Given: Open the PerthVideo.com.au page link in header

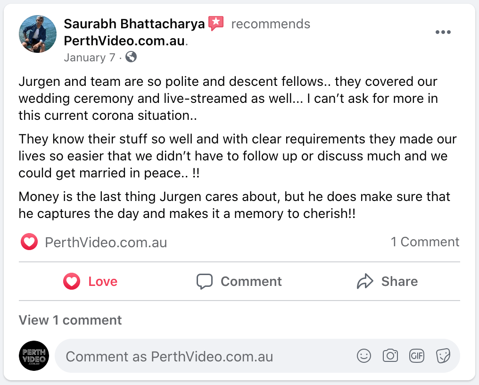Looking at the screenshot, I should [124, 41].
